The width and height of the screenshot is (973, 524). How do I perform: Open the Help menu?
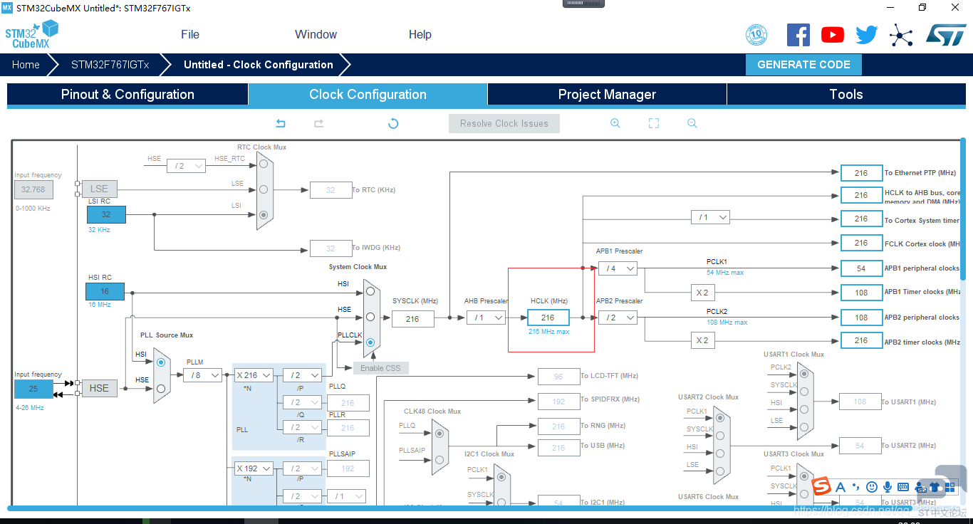coord(420,34)
